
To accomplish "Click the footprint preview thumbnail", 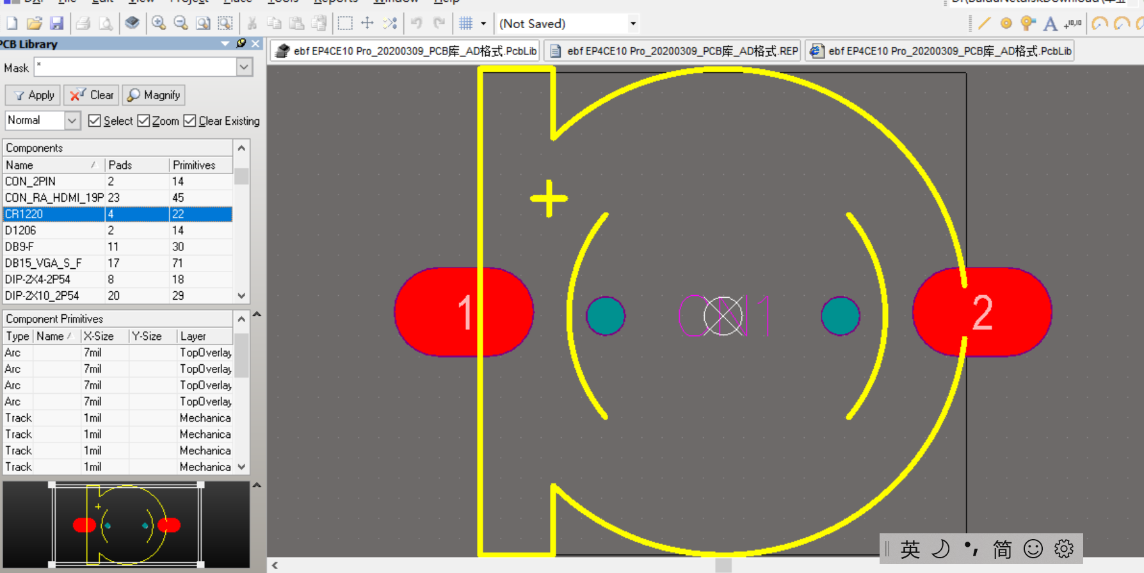I will pos(126,524).
